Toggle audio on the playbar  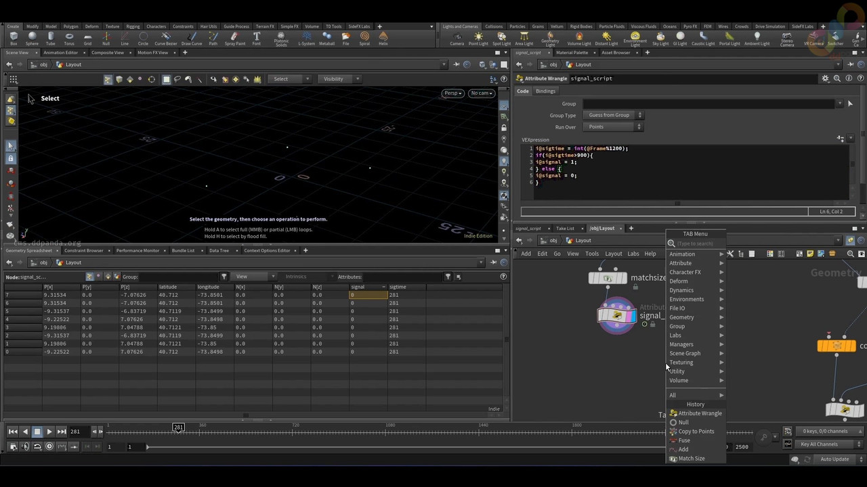coord(25,446)
